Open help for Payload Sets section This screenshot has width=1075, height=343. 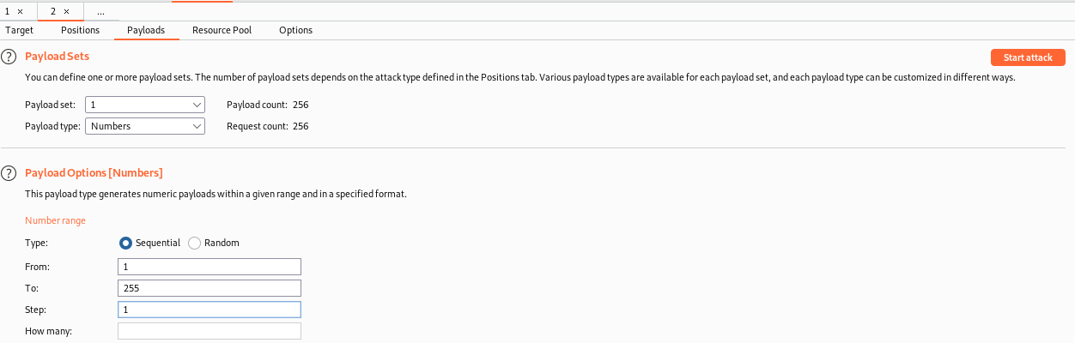(9, 57)
